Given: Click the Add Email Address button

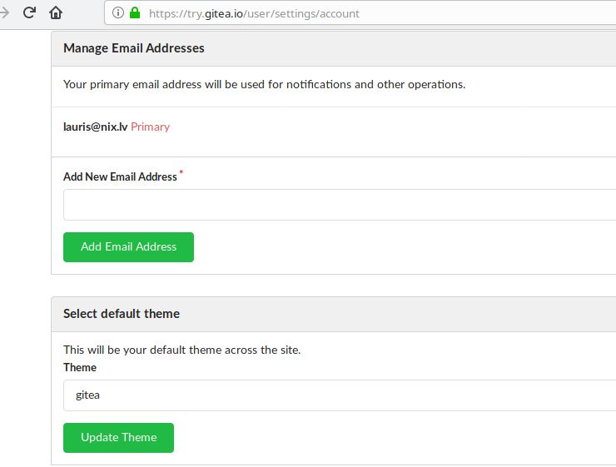Looking at the screenshot, I should click(128, 247).
